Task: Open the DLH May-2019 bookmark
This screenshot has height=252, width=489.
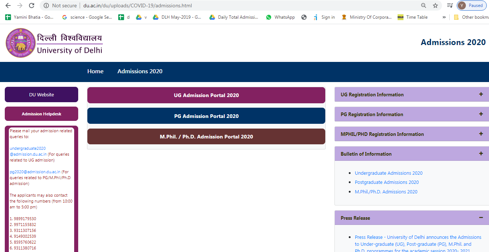Action: (177, 17)
